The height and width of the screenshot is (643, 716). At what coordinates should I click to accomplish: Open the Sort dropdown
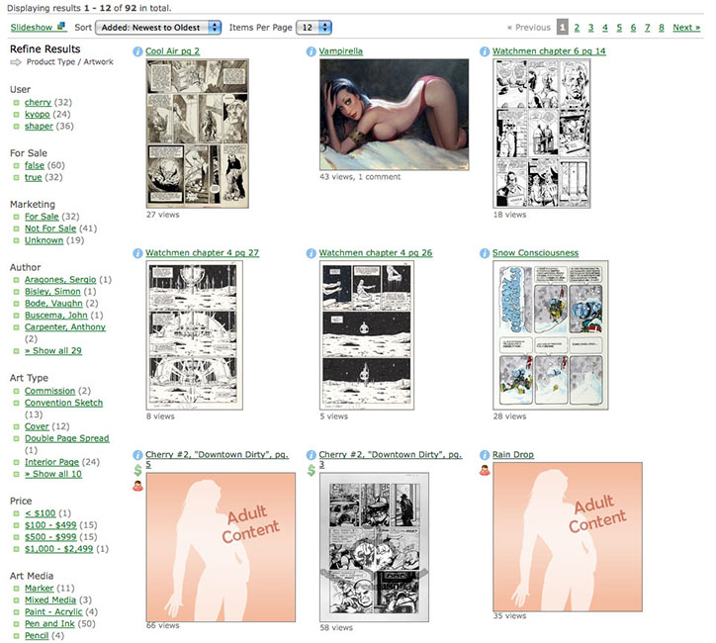click(158, 28)
